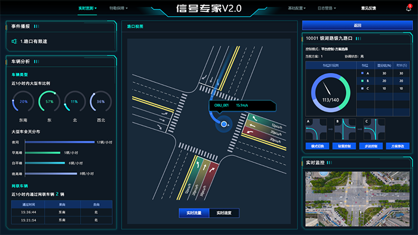The image size is (418, 235).
Task: Switch to 实时速度 view
Action: point(224,213)
